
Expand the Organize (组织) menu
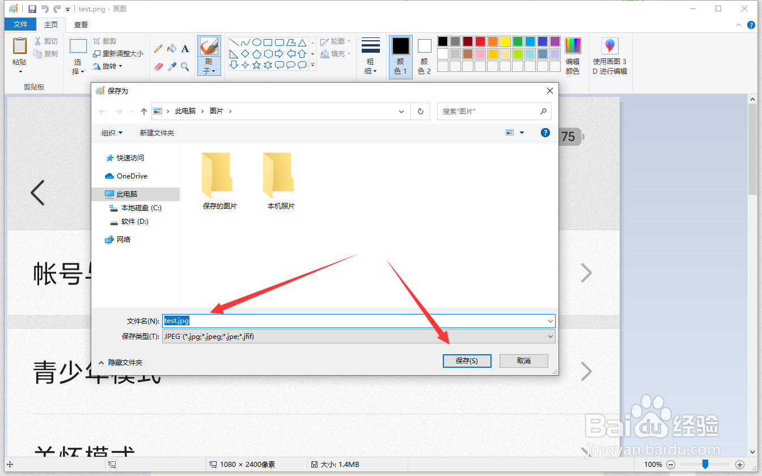[112, 133]
